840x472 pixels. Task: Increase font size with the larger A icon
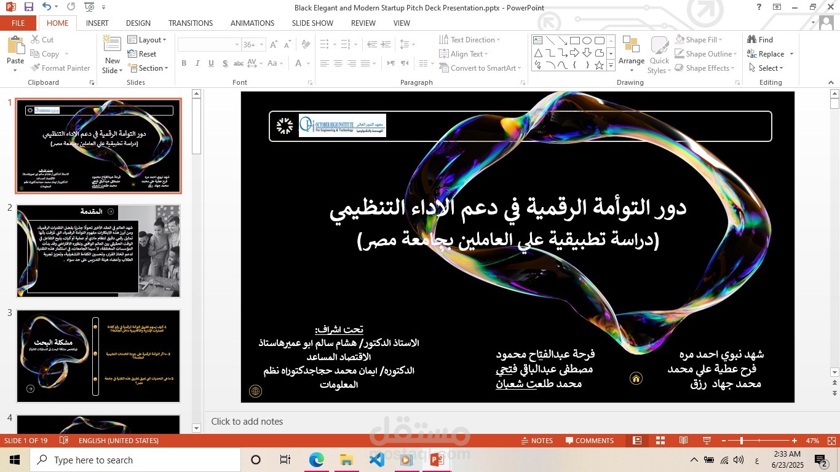tap(274, 44)
